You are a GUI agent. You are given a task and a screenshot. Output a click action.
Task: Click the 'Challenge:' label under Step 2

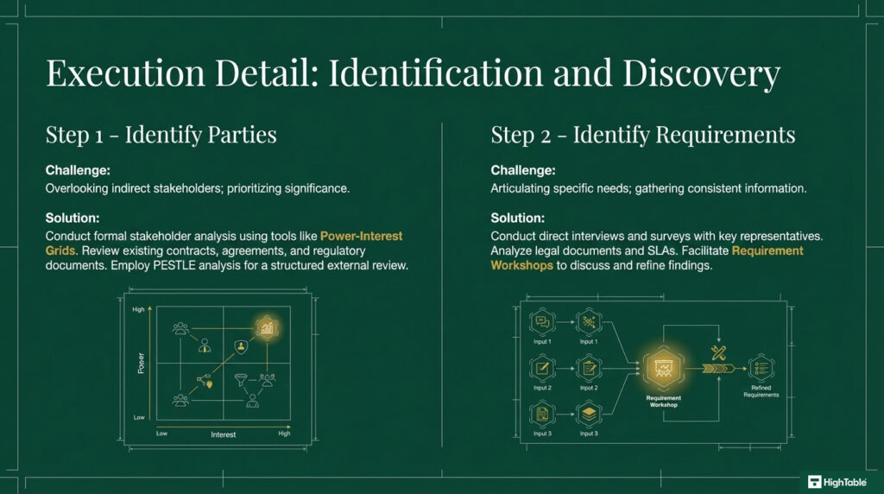click(523, 170)
